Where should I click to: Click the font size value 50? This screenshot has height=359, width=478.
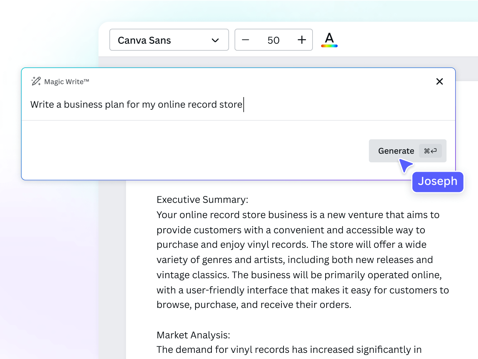[x=273, y=40]
